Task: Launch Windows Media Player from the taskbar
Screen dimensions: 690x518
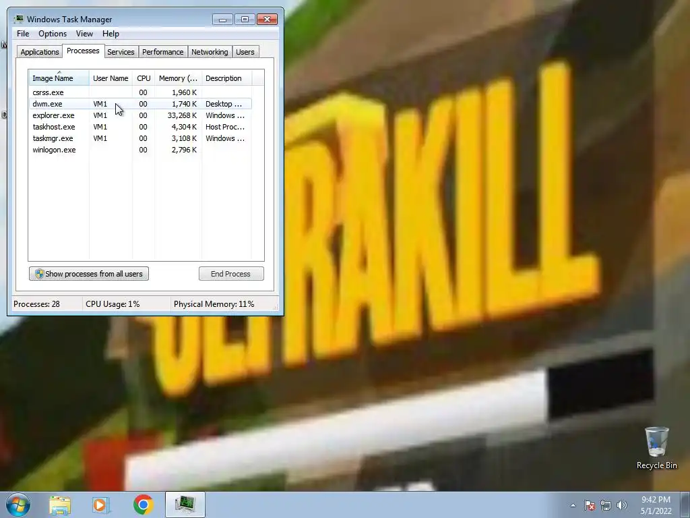Action: coord(101,505)
